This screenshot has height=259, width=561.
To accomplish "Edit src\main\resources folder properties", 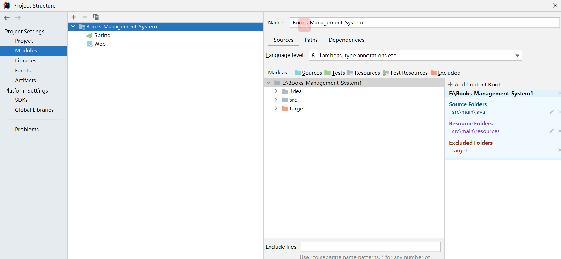I will [552, 131].
